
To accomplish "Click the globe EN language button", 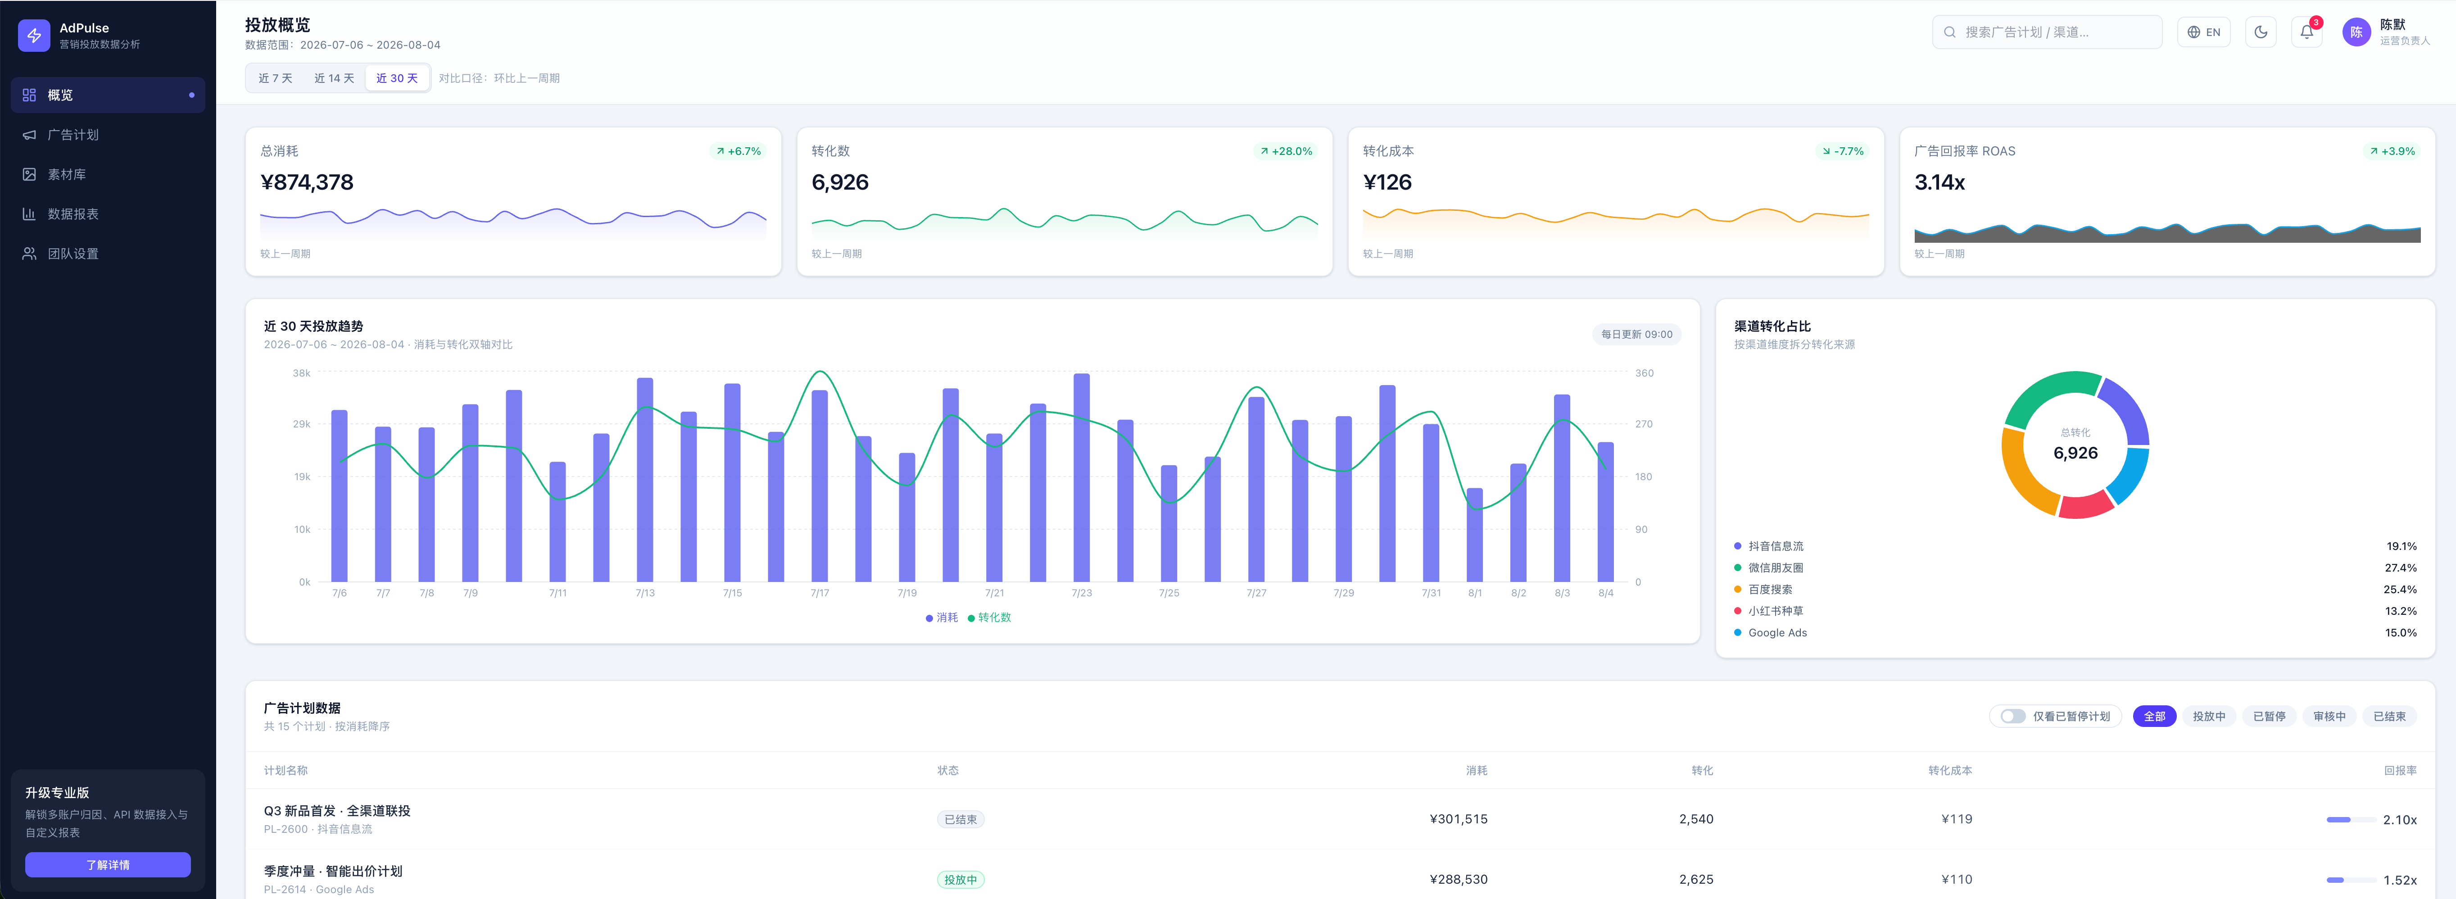I will click(2203, 32).
